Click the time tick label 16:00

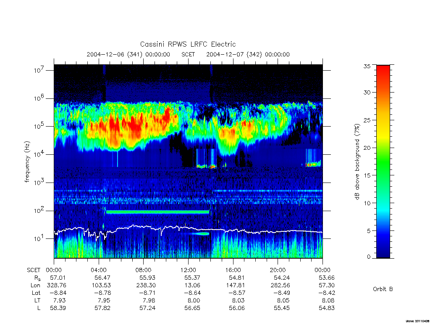pyautogui.click(x=233, y=270)
